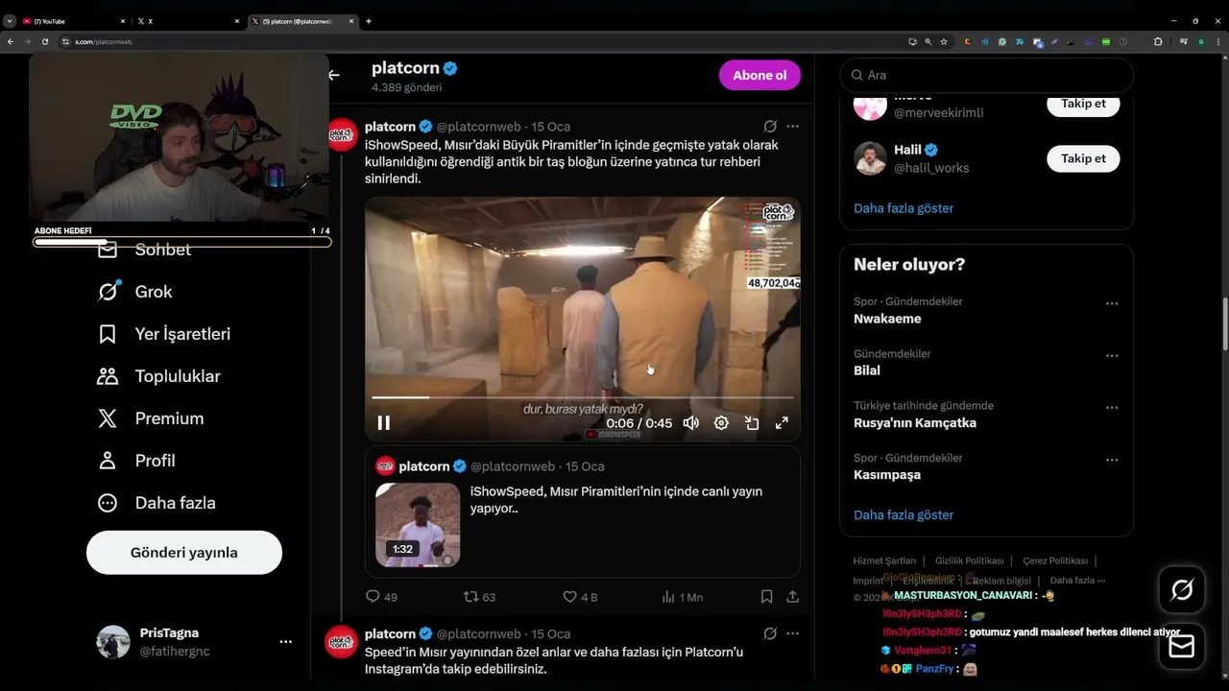Seek along the video progress bar

click(x=583, y=396)
